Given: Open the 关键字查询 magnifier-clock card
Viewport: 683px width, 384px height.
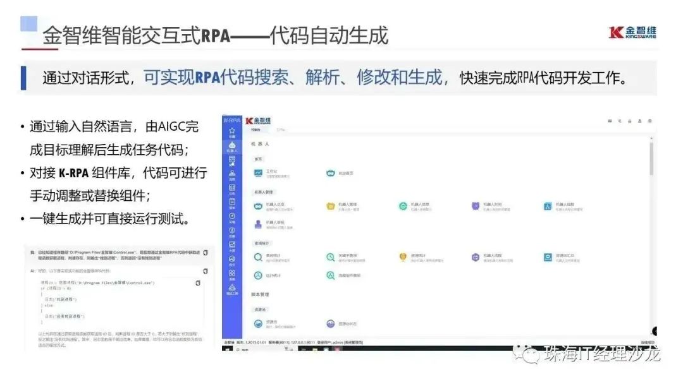Looking at the screenshot, I should point(345,258).
